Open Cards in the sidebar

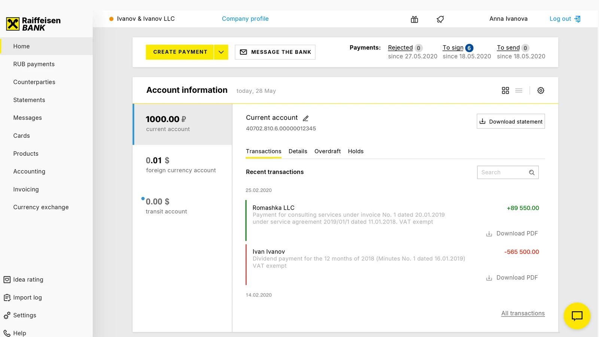(46, 136)
